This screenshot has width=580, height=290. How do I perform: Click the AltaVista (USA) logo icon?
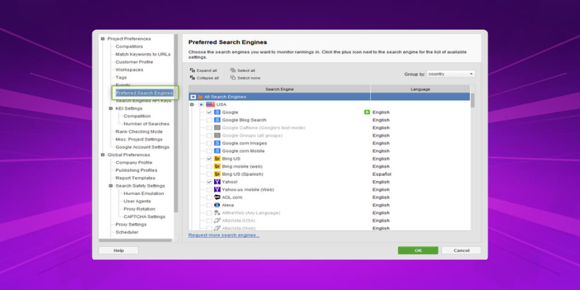(x=217, y=220)
